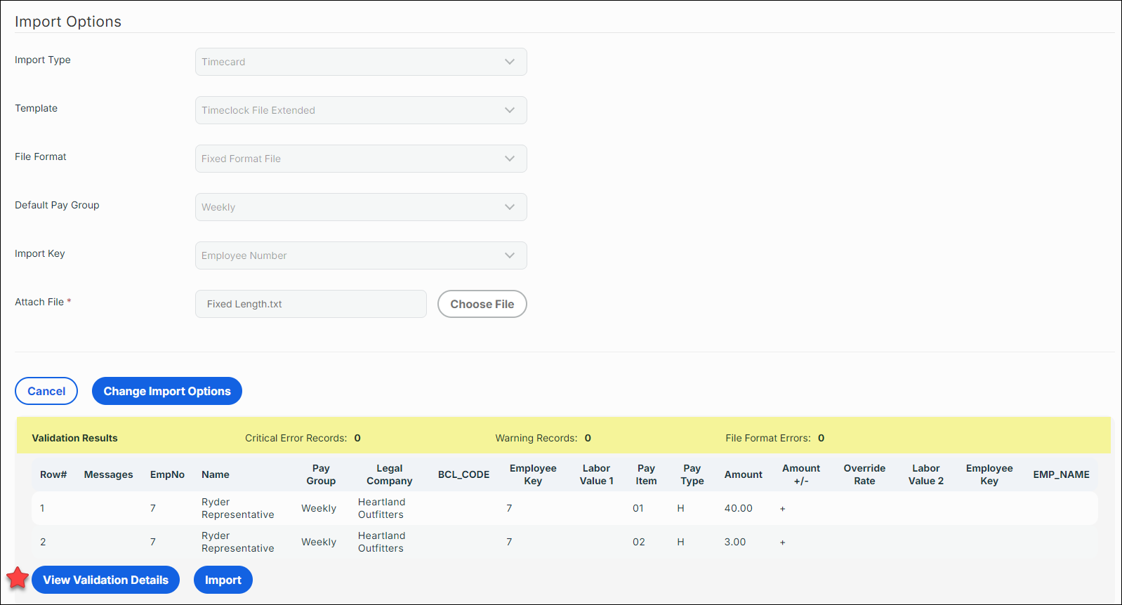
Task: Click Heartland Outfitters in row 2
Action: point(381,542)
